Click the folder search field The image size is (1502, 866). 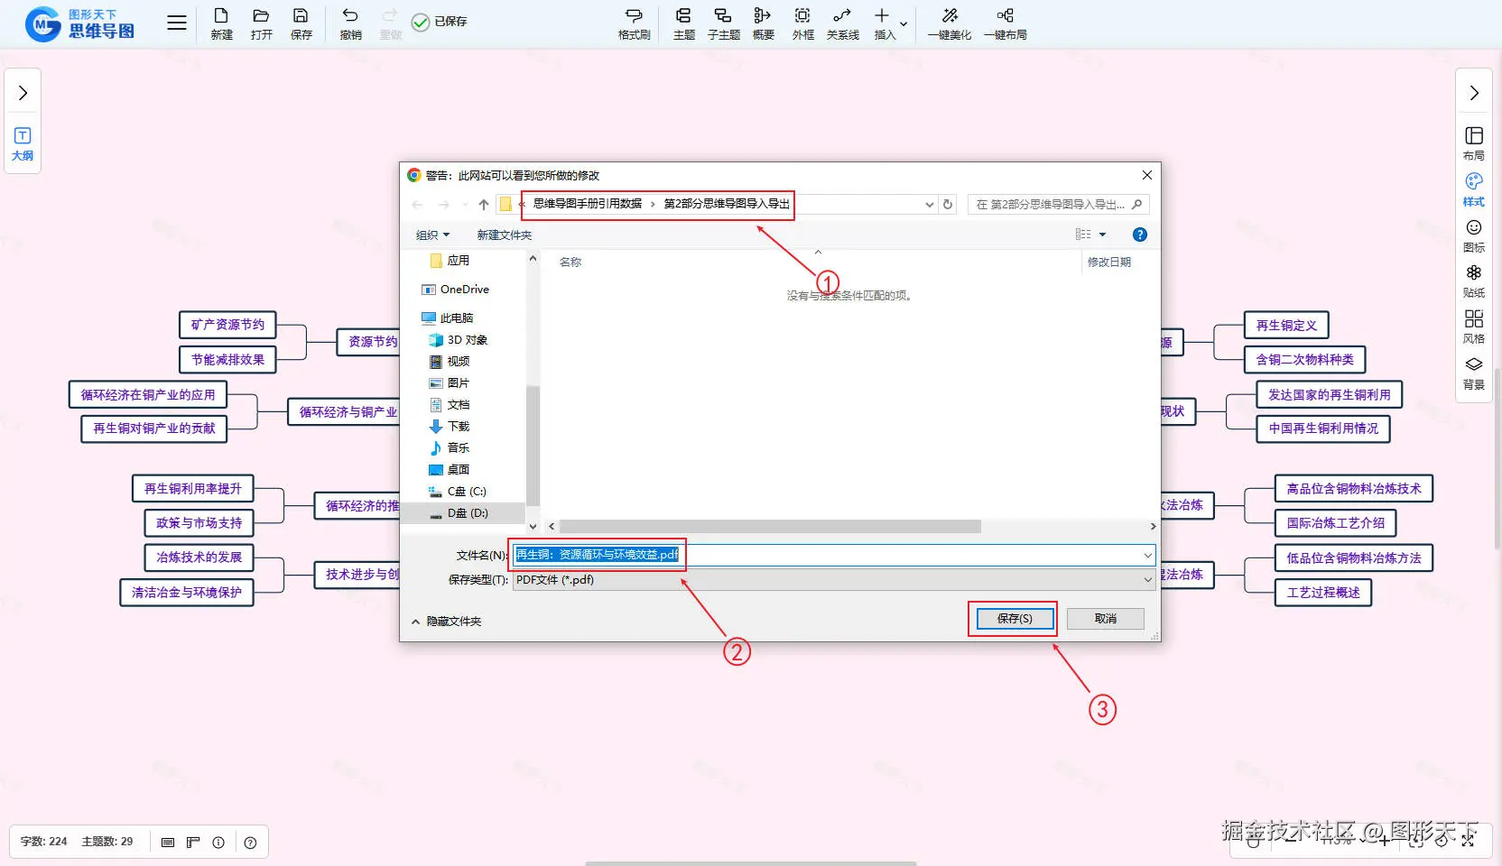tap(1058, 205)
